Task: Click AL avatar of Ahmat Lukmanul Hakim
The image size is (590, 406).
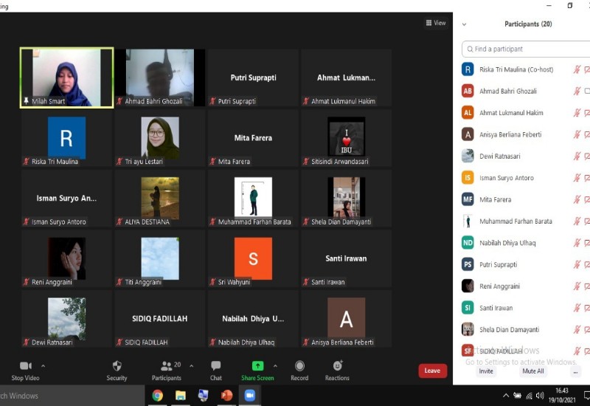Action: click(468, 113)
